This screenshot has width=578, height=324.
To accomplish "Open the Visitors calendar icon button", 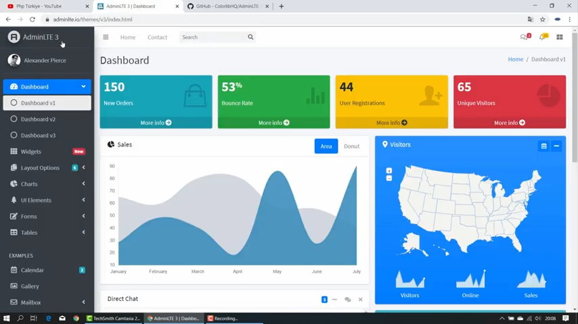I will pos(543,146).
